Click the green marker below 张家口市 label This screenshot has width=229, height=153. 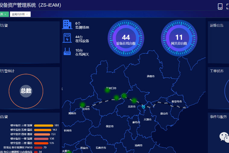point(107,90)
